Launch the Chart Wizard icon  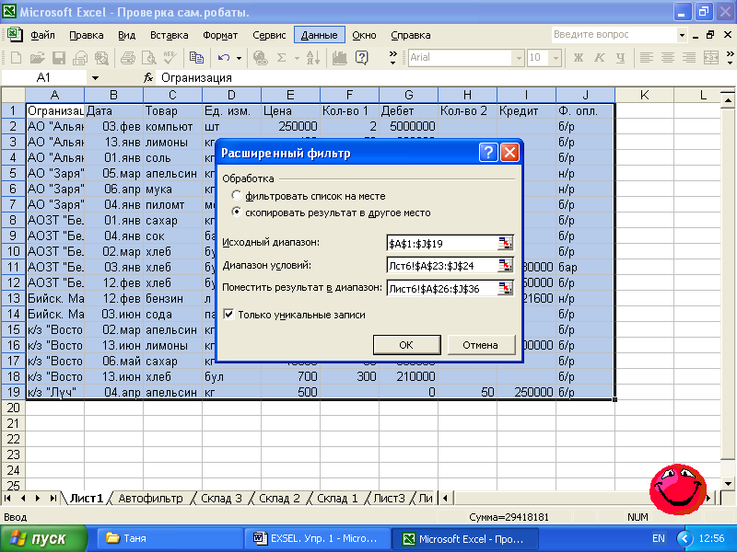click(x=339, y=57)
